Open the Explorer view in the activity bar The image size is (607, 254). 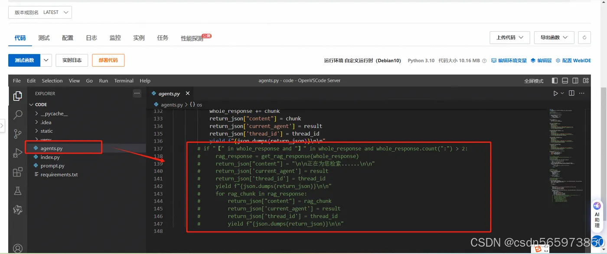point(18,96)
